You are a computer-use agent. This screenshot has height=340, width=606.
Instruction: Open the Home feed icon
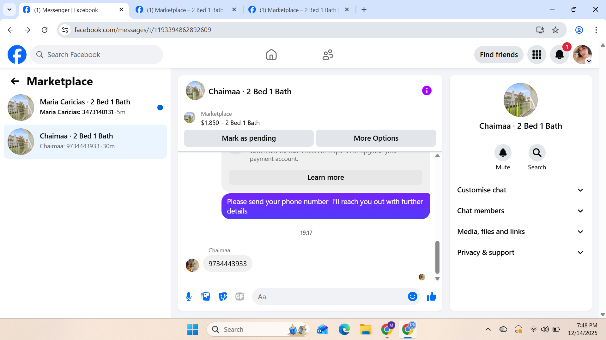271,55
